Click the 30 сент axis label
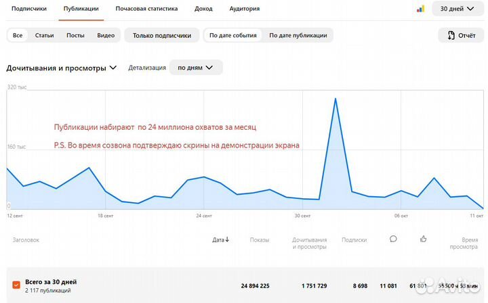488x303 pixels. click(x=302, y=216)
